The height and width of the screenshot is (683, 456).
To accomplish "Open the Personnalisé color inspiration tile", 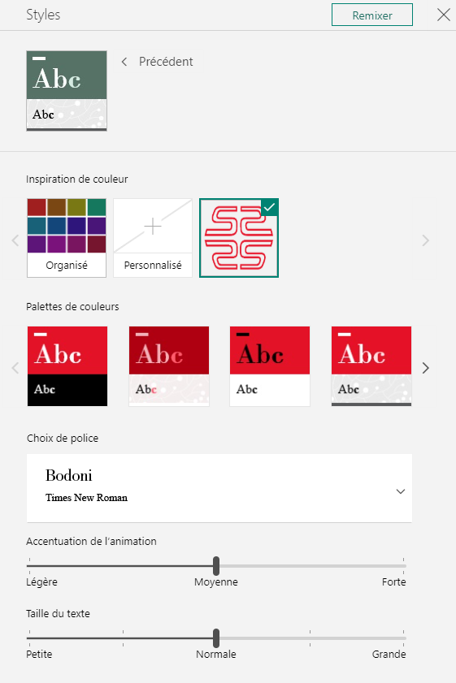I will pyautogui.click(x=153, y=238).
